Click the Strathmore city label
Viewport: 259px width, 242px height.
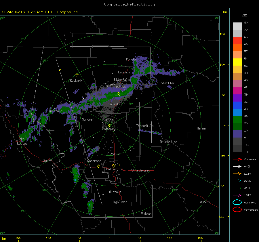[x=140, y=170]
